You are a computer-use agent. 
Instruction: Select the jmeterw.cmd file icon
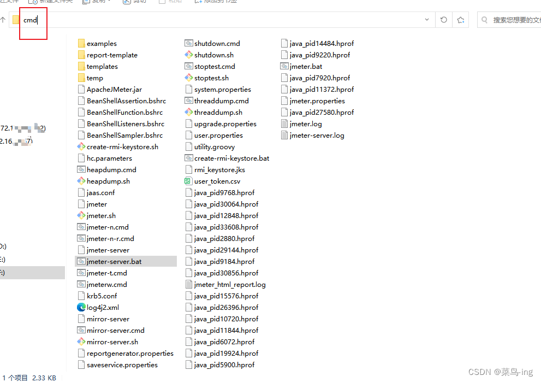[x=81, y=284]
